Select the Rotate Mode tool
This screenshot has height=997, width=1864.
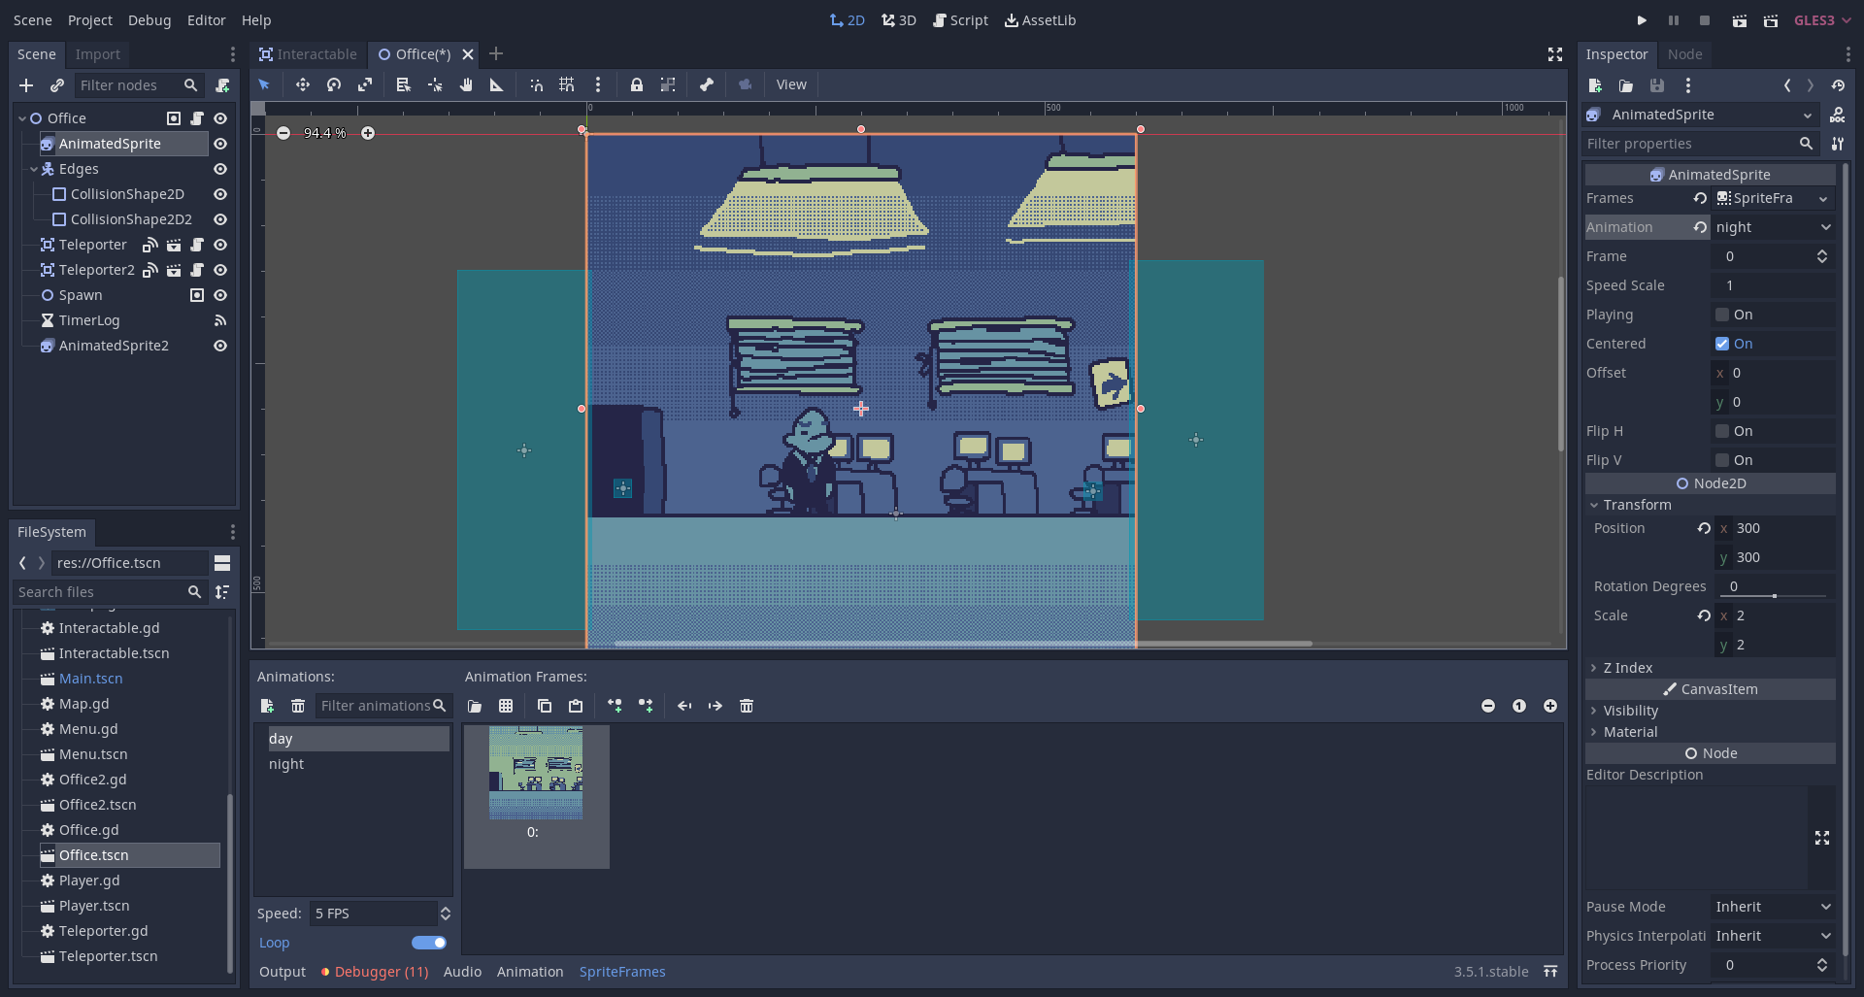[x=334, y=85]
